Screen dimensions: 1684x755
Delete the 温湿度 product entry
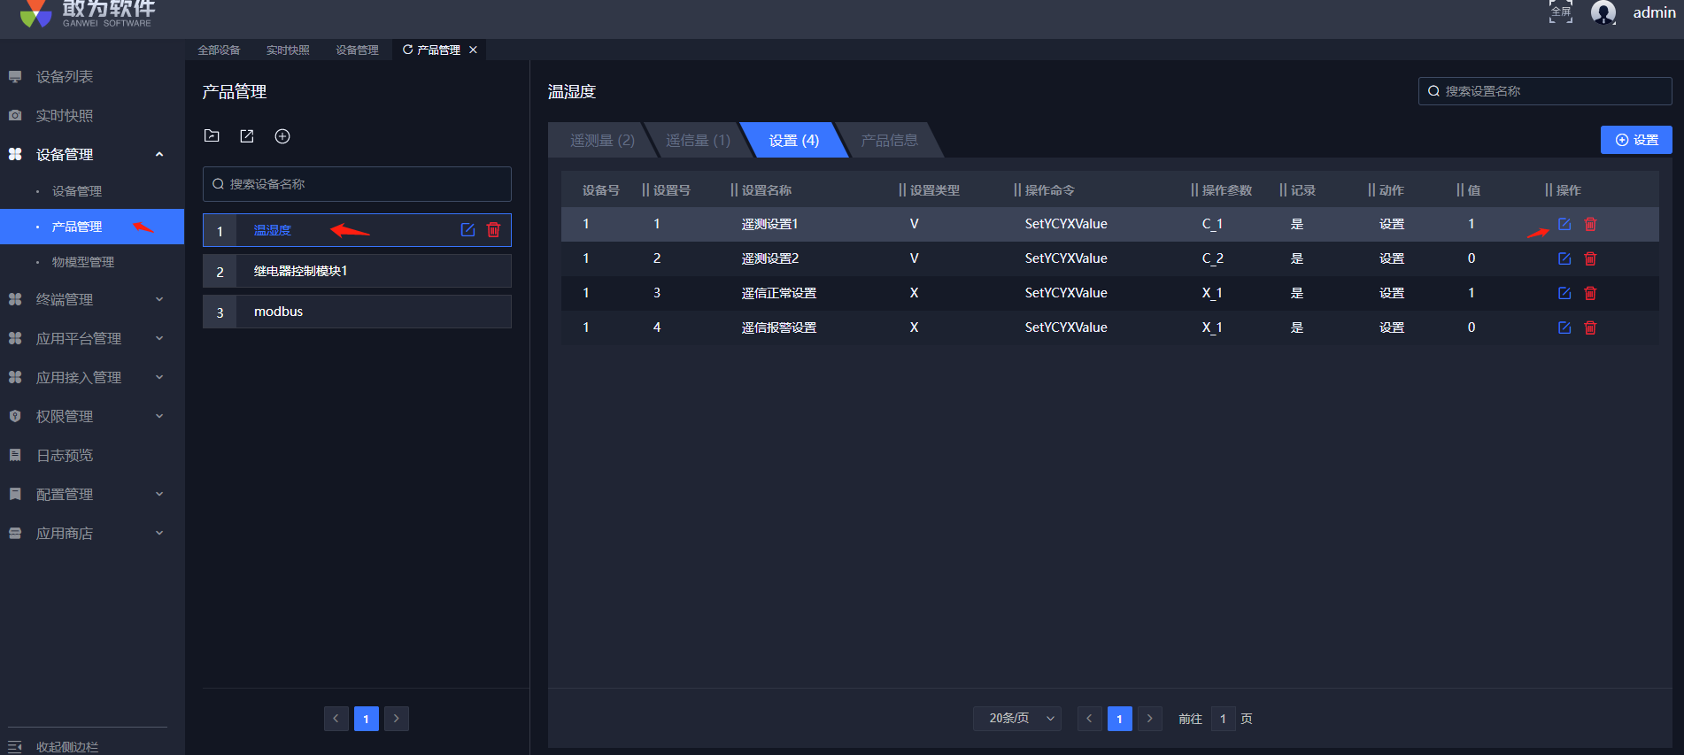click(x=494, y=230)
